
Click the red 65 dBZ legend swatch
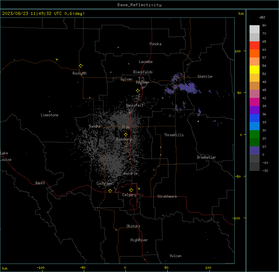click(254, 46)
